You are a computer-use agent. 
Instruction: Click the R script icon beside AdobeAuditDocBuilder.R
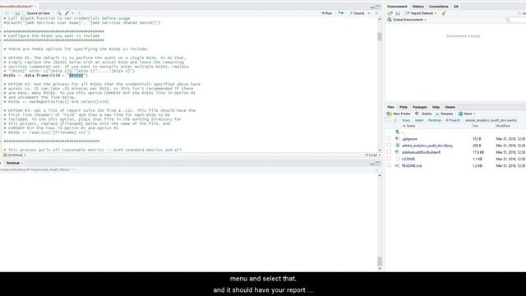click(397, 152)
